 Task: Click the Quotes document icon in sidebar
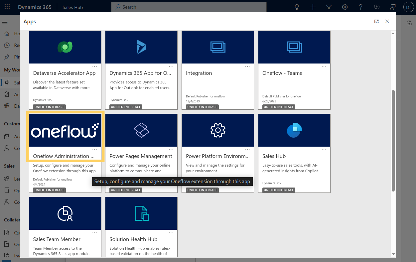tap(6, 233)
